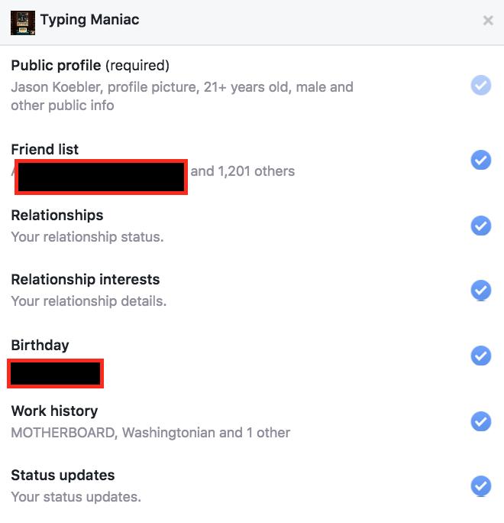The image size is (504, 523).
Task: Click the Relationships heading label
Action: point(57,215)
